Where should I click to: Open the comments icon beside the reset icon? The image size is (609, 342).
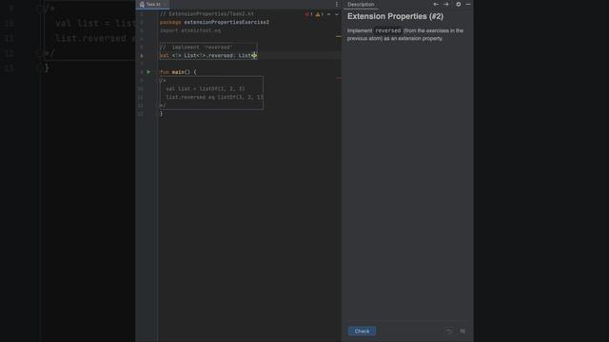click(462, 332)
